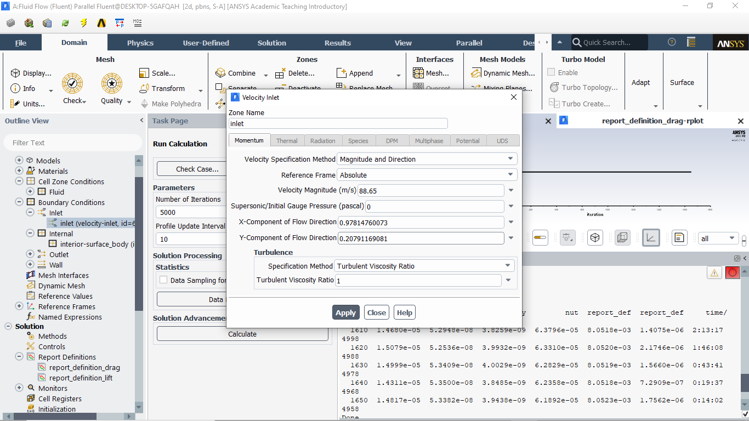Screen dimensions: 749x421
Task: Expand the Monitors tree node
Action: (x=19, y=388)
